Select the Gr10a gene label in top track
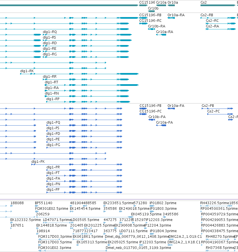This screenshot has height=252, width=238. (x=161, y=3)
